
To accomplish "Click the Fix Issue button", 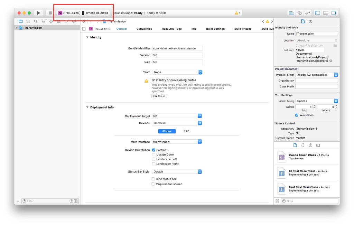I will (159, 96).
